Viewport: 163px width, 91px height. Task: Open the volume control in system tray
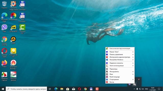(x=143, y=89)
